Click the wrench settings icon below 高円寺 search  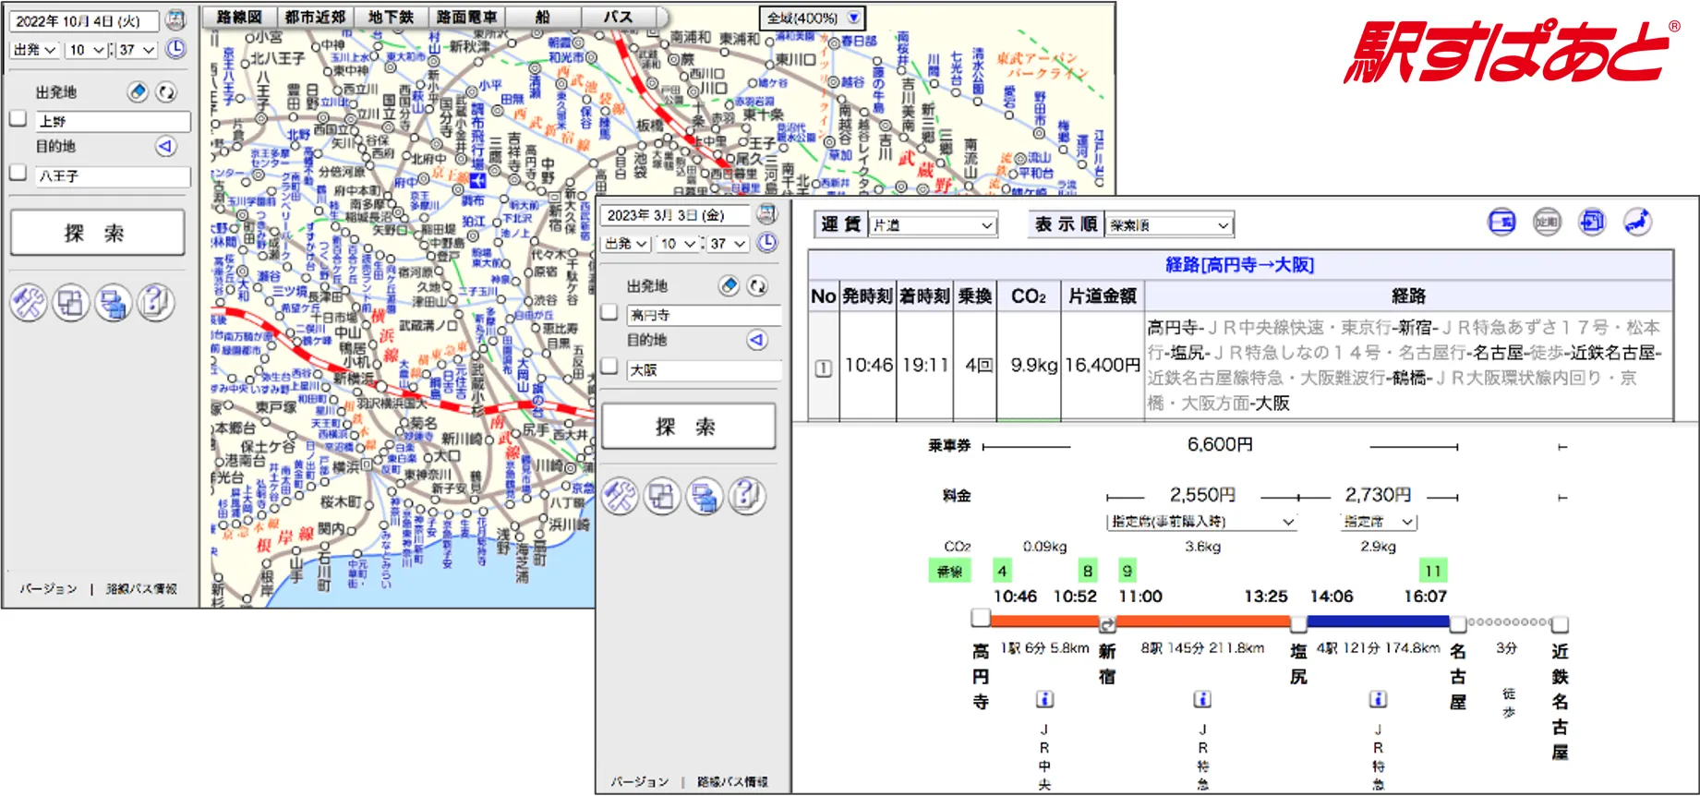[x=620, y=497]
